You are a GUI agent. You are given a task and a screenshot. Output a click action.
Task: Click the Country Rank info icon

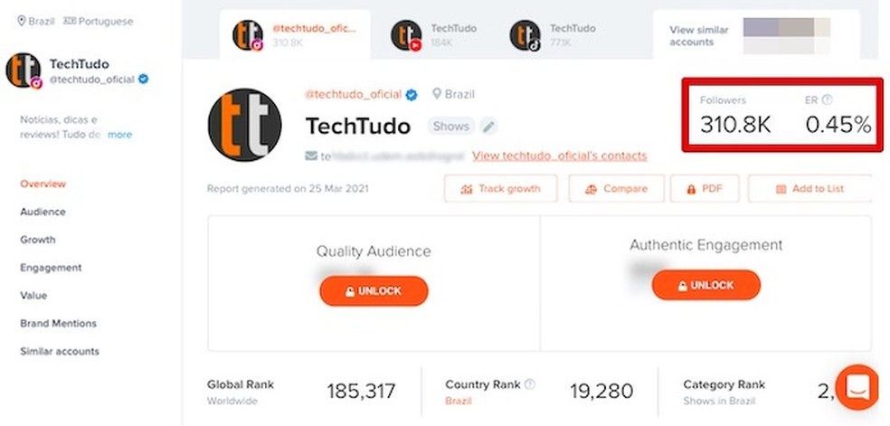tap(530, 384)
